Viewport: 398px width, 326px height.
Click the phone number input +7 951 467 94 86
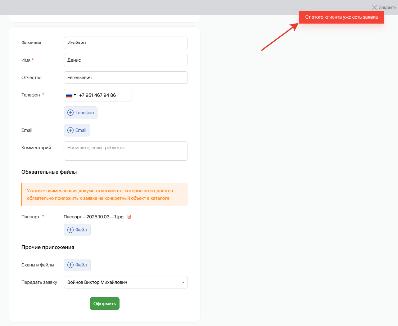point(102,95)
